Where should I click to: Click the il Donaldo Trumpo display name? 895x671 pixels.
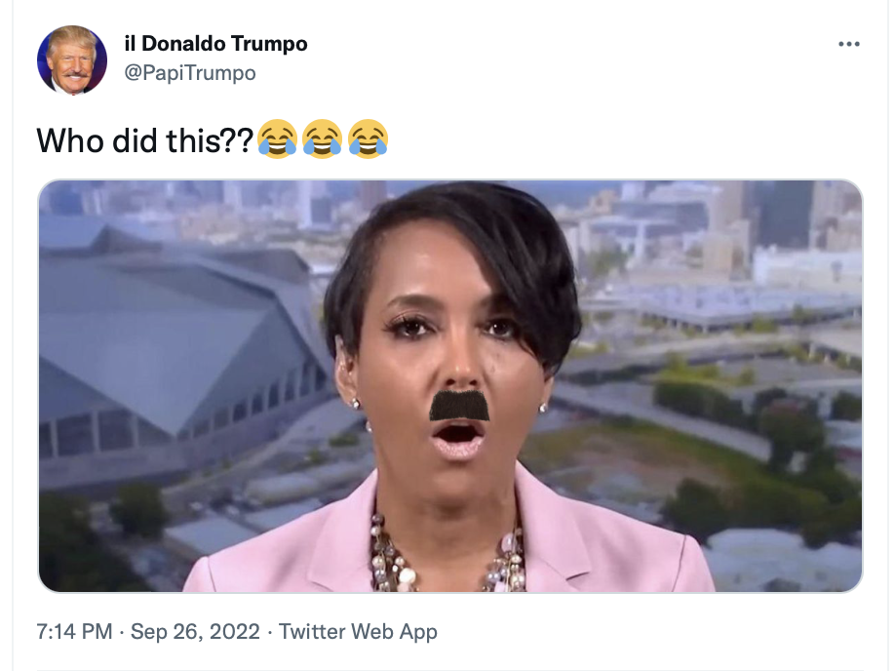click(215, 44)
